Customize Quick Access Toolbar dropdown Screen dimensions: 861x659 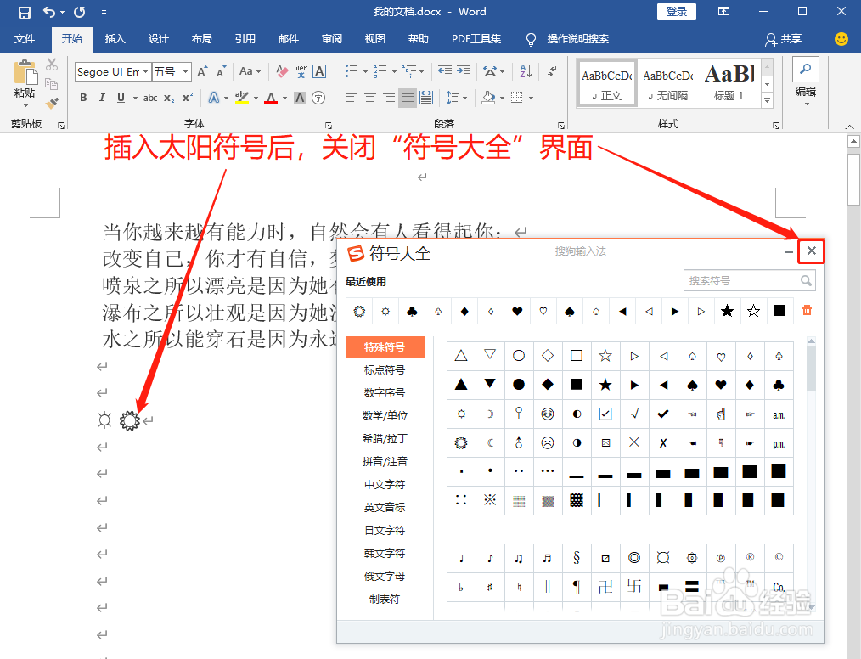[104, 12]
